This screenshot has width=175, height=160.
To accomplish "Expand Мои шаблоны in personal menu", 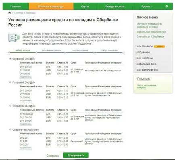I will [x=144, y=58].
